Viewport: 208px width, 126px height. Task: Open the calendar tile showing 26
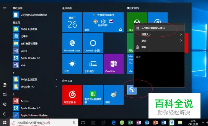coord(72,22)
